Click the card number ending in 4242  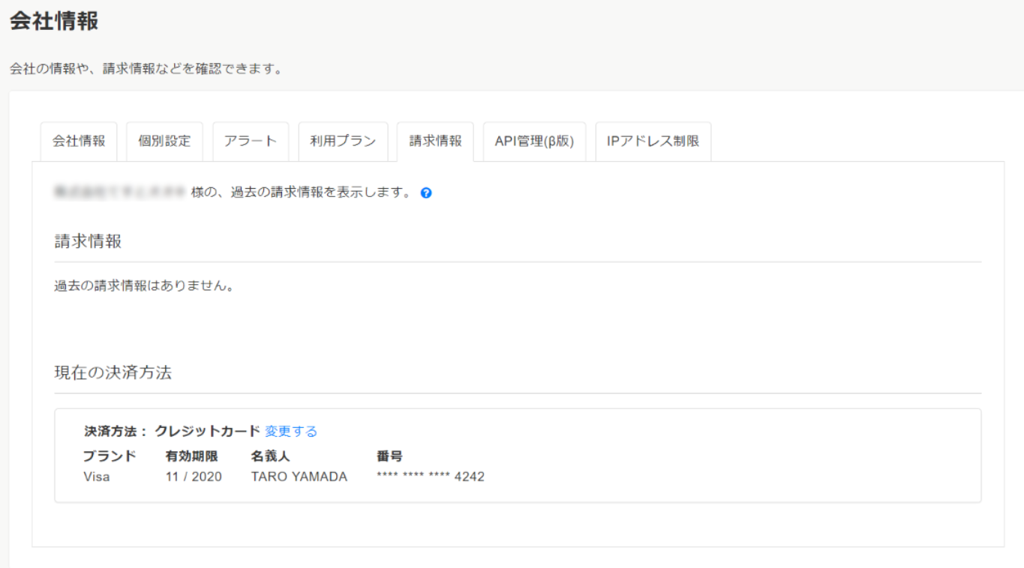click(430, 477)
